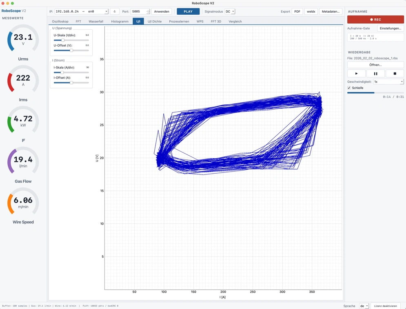Click the Irms current gauge
This screenshot has width=406, height=309.
[23, 79]
